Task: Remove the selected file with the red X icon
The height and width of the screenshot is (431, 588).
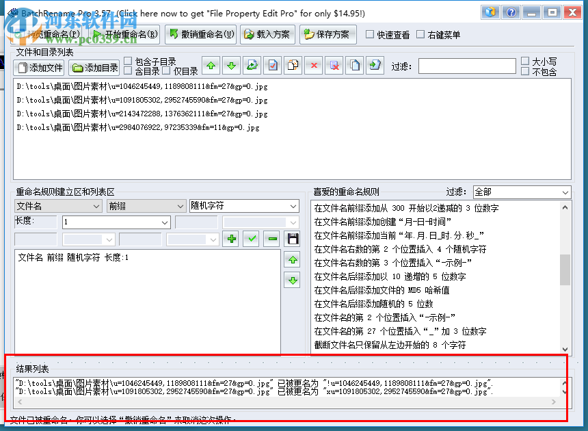Action: click(x=314, y=66)
